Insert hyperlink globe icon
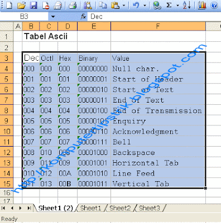The image size is (221, 223). (x=157, y=5)
